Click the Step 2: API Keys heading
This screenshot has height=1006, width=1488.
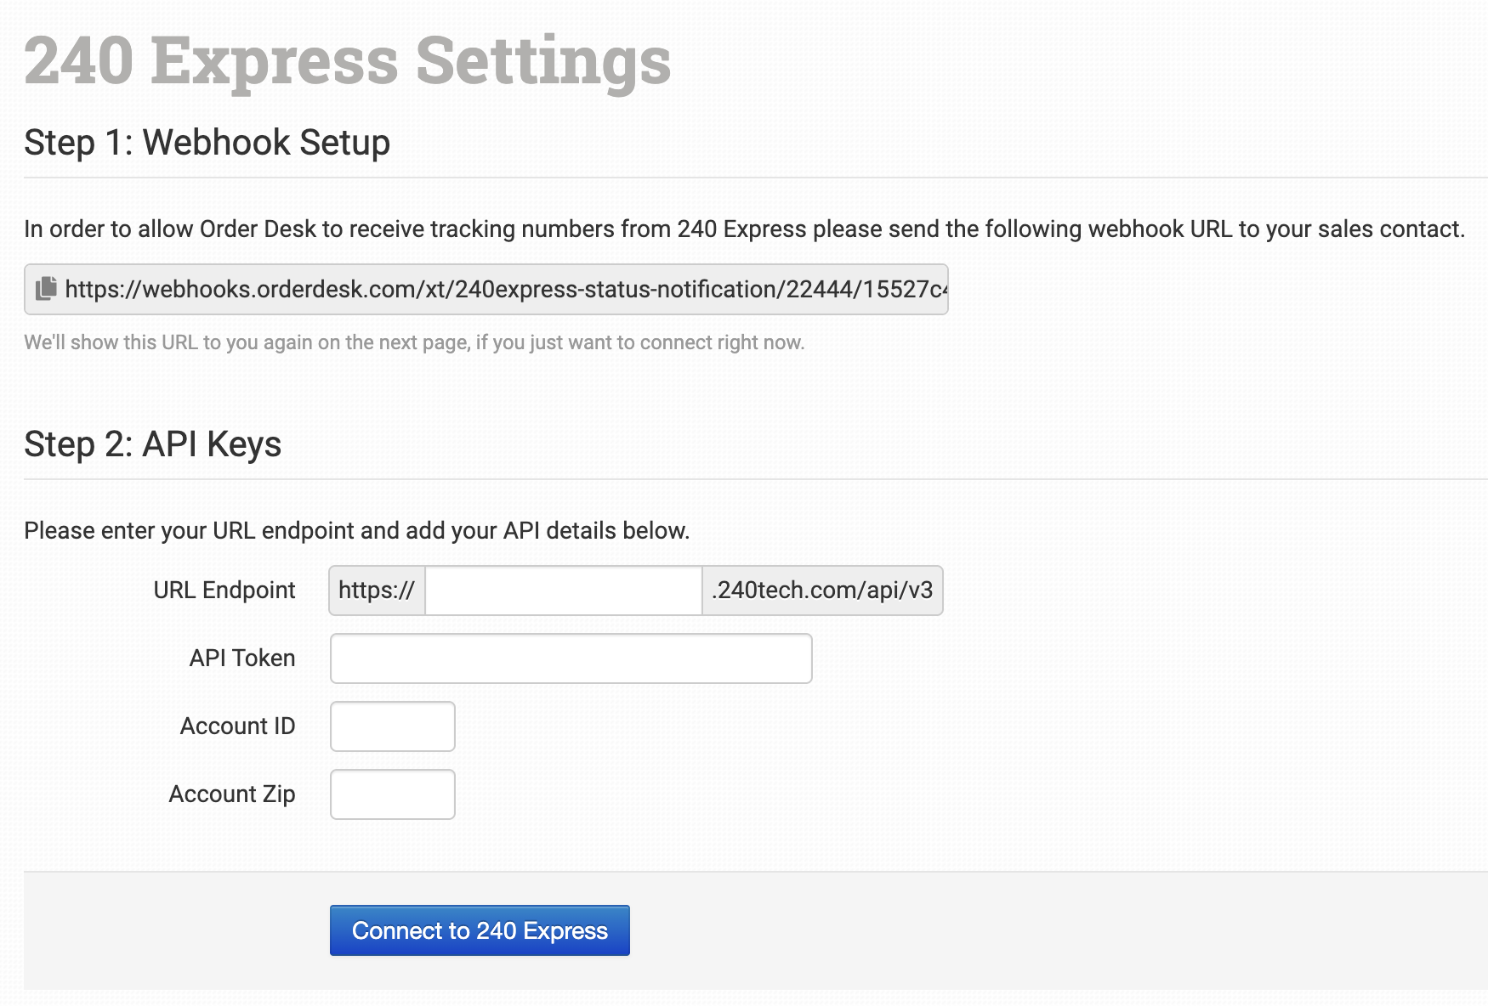coord(153,444)
